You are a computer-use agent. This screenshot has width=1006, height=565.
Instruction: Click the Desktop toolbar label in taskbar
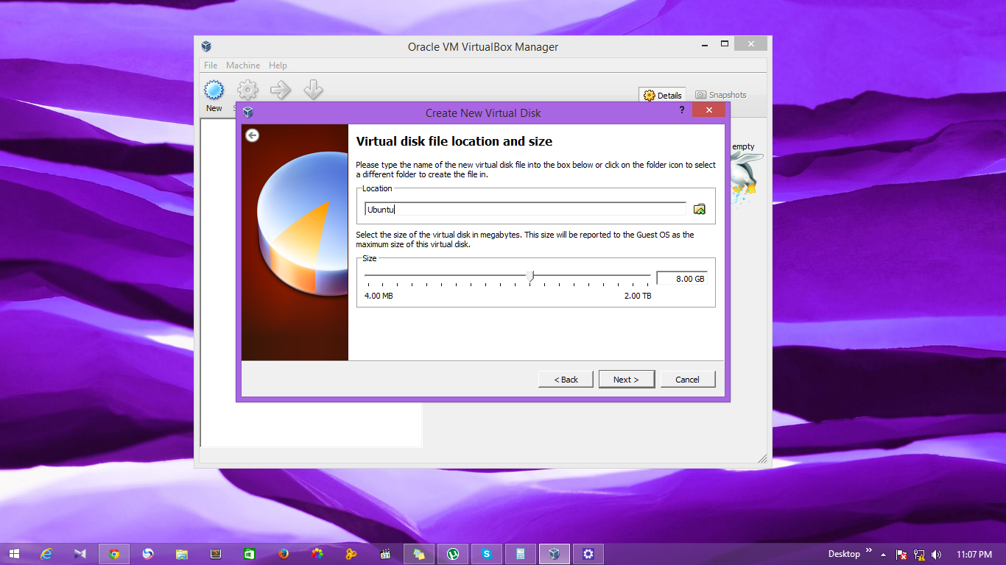(x=844, y=554)
